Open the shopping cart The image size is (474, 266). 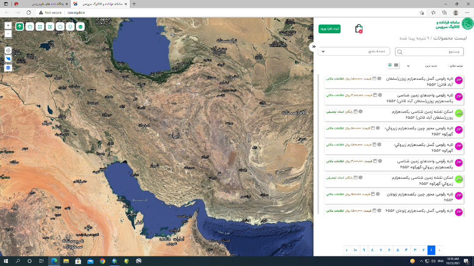(x=359, y=29)
